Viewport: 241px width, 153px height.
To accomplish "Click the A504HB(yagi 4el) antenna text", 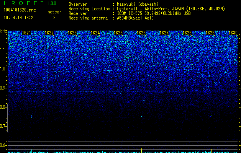I will click(135, 18).
